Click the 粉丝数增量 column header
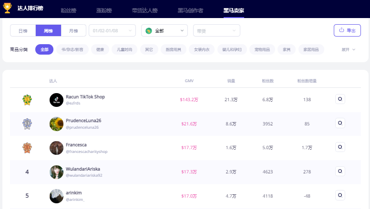 (x=307, y=81)
